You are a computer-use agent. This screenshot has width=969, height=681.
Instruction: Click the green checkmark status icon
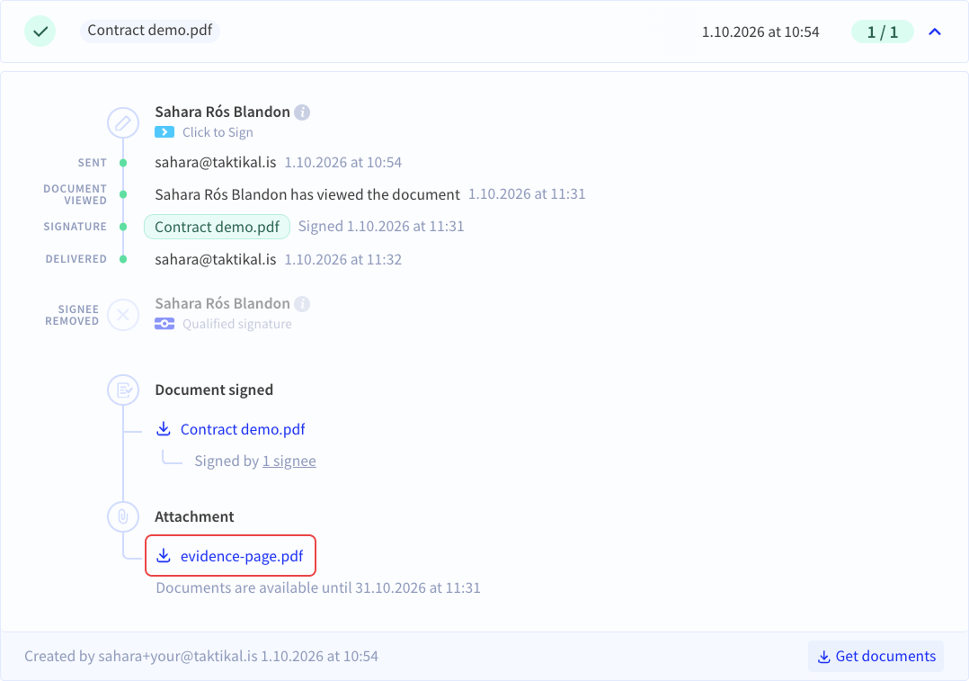40,31
